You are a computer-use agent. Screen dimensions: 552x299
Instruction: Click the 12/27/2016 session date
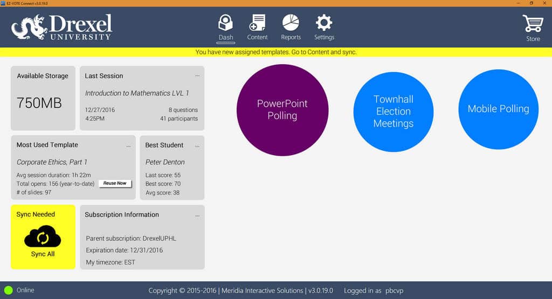[x=100, y=110]
